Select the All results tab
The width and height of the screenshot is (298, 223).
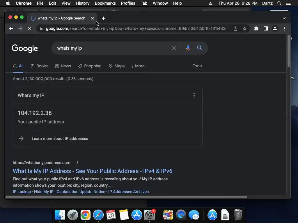click(18, 66)
